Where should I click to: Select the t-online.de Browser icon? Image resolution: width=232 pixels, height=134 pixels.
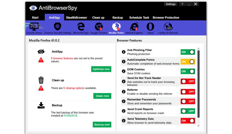(x=168, y=27)
